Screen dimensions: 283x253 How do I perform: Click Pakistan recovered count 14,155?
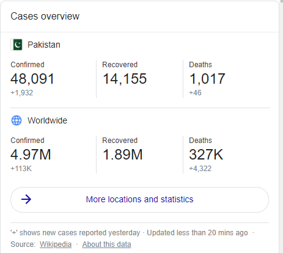tap(125, 79)
